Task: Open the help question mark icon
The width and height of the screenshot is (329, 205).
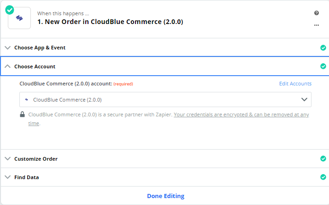Action: [x=317, y=13]
